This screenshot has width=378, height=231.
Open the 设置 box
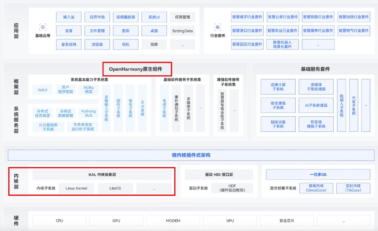tap(69, 31)
